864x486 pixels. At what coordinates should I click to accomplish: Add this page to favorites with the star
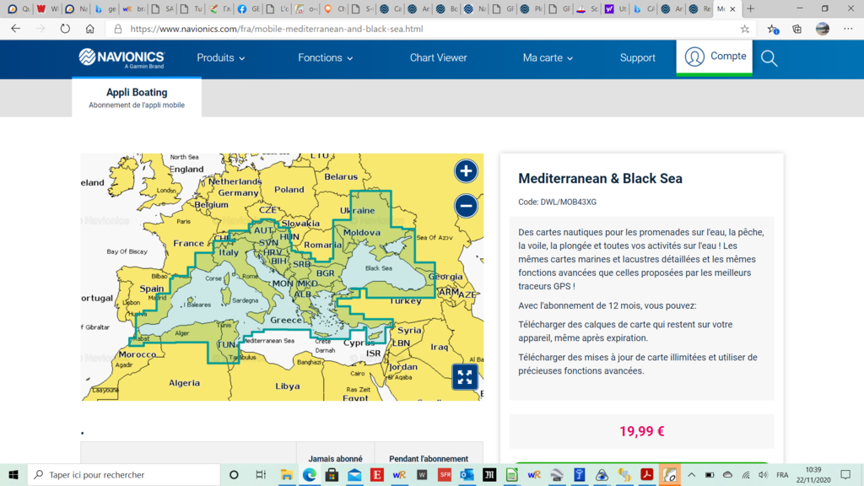745,29
